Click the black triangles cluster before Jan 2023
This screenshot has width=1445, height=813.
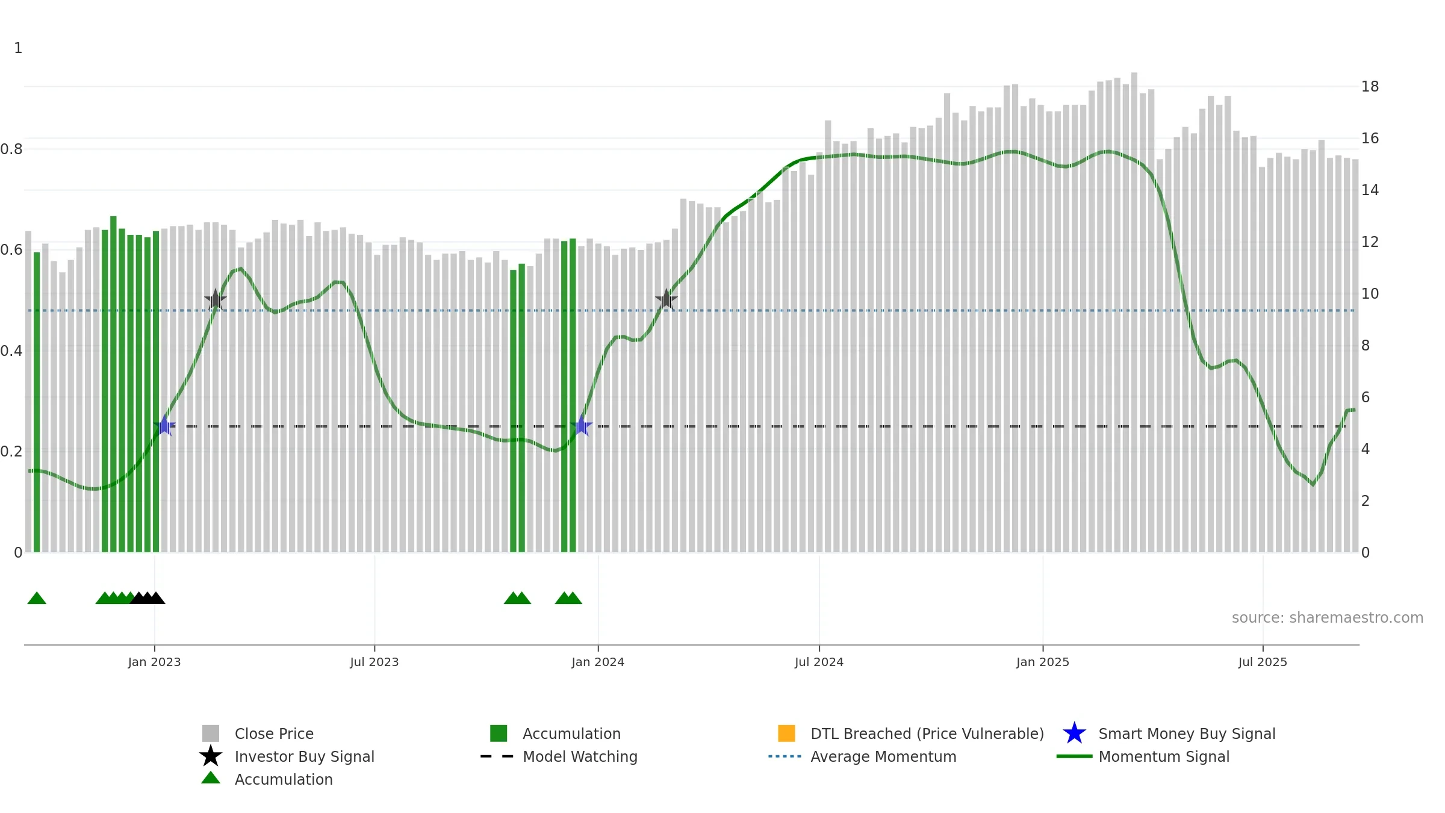pyautogui.click(x=148, y=598)
